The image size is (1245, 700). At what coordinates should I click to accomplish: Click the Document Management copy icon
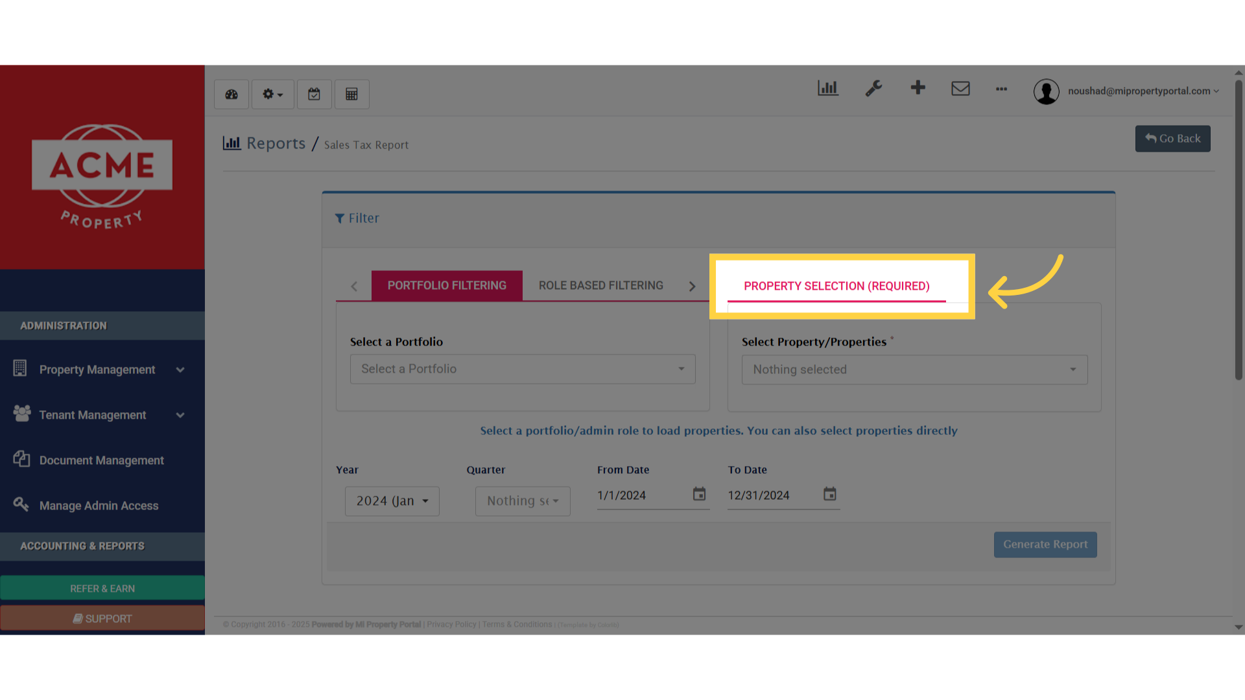click(21, 459)
